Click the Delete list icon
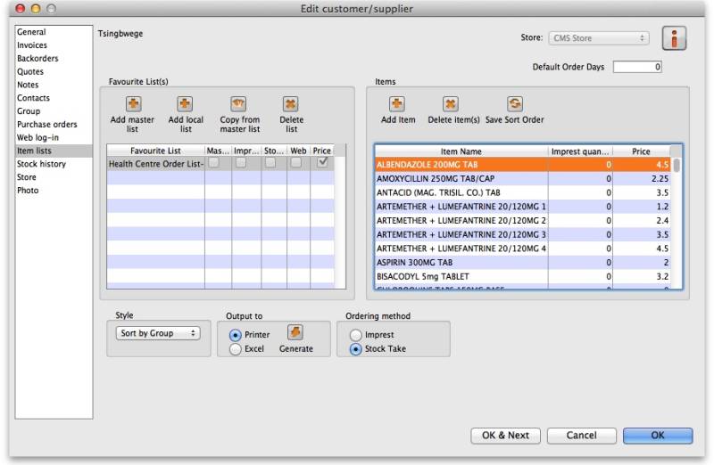Image resolution: width=714 pixels, height=465 pixels. [291, 103]
